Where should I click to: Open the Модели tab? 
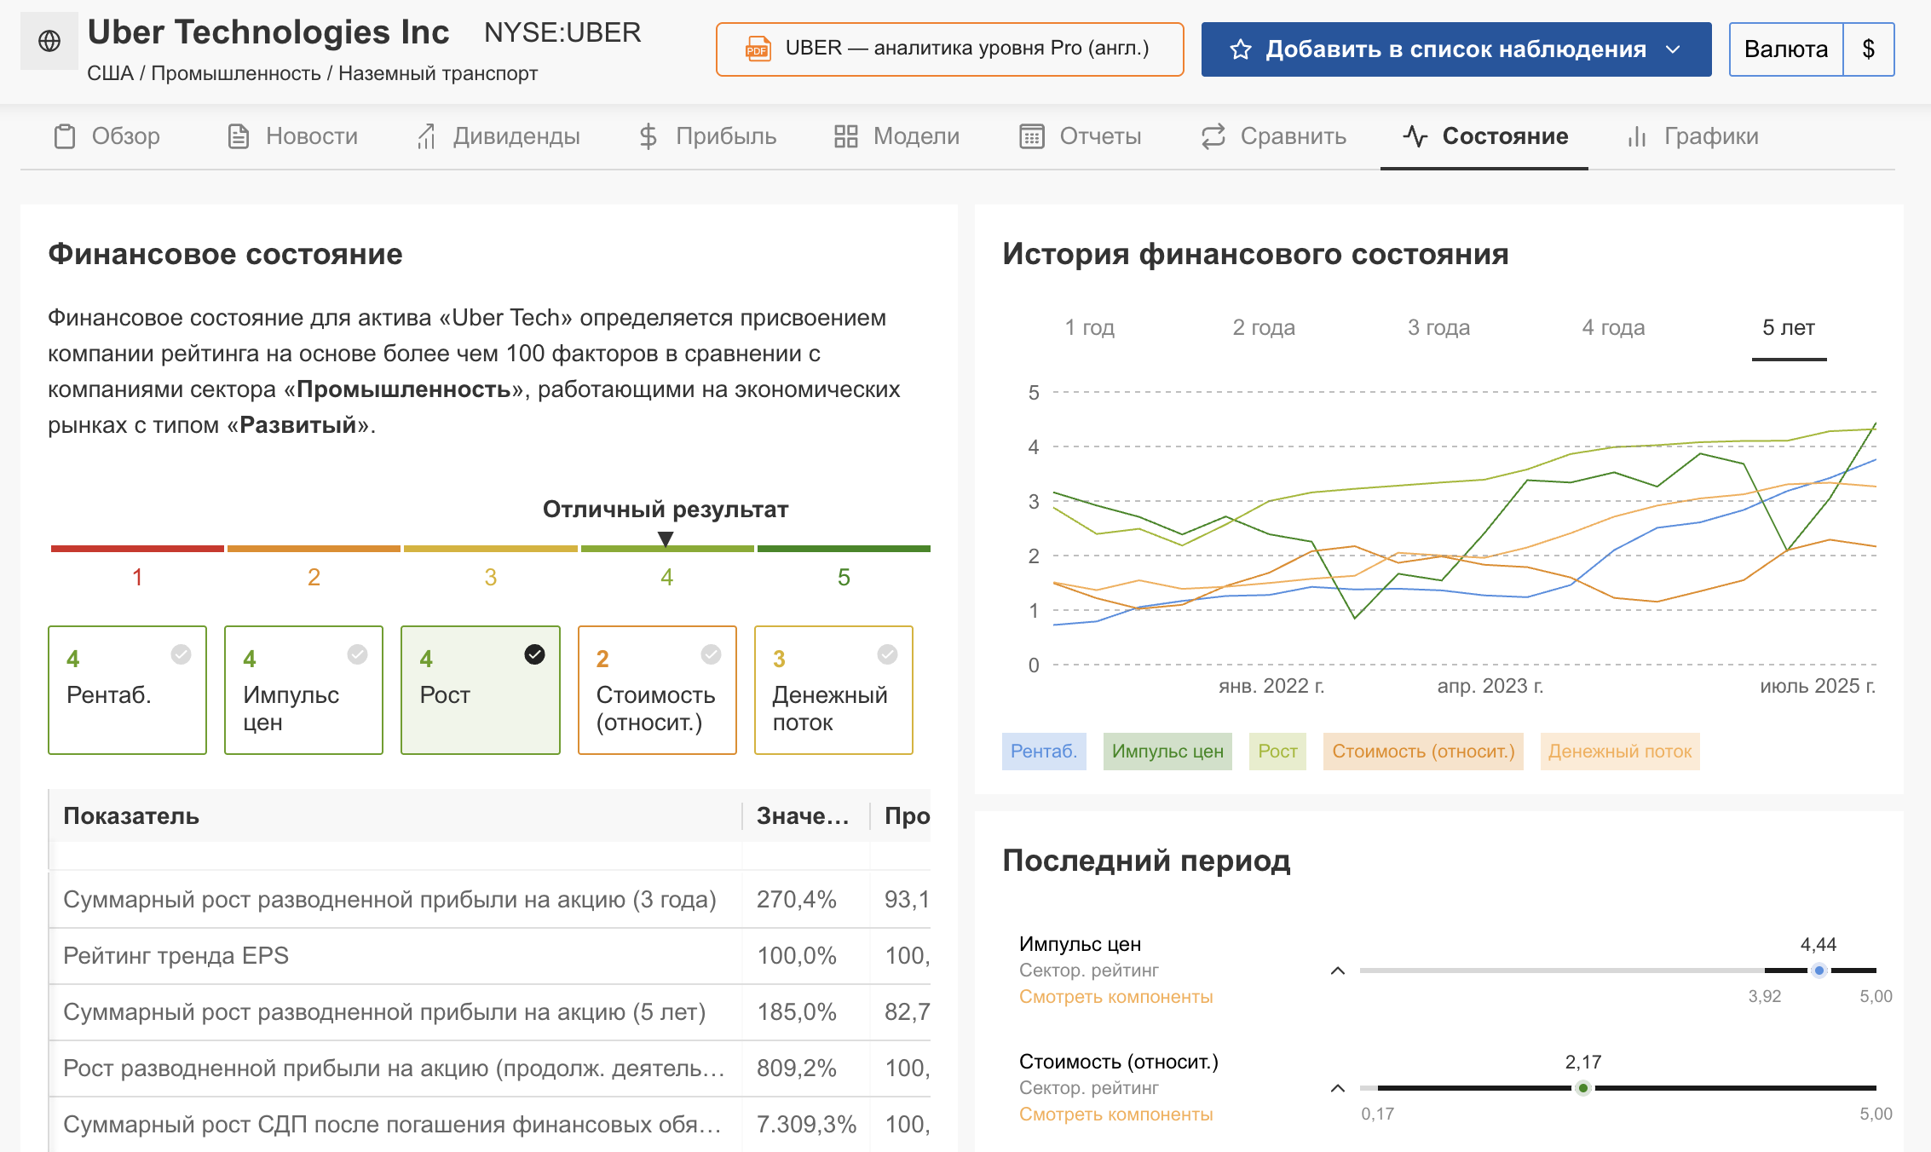(x=896, y=136)
